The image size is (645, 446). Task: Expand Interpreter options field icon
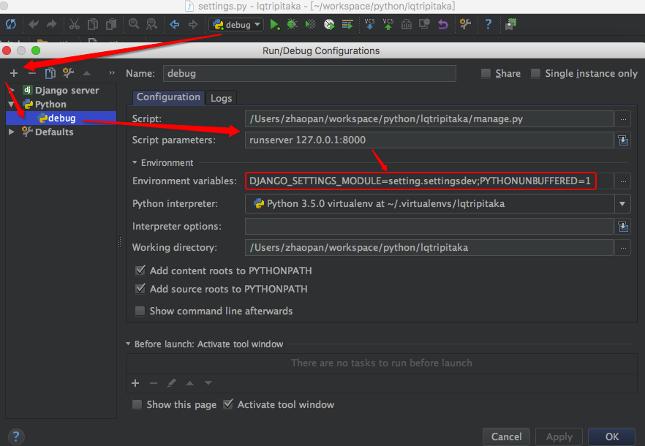[623, 227]
